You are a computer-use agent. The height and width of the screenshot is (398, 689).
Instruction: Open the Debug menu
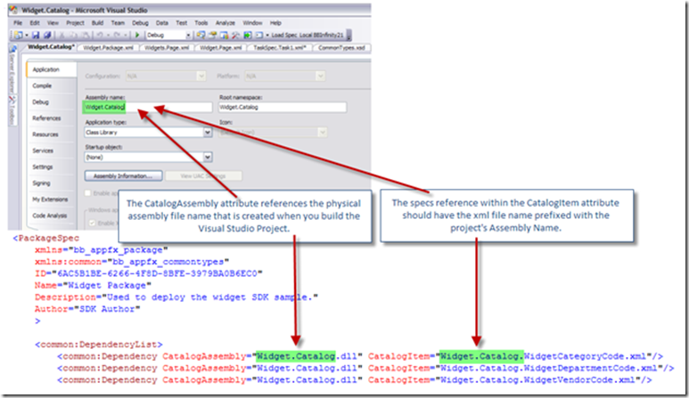coord(140,23)
